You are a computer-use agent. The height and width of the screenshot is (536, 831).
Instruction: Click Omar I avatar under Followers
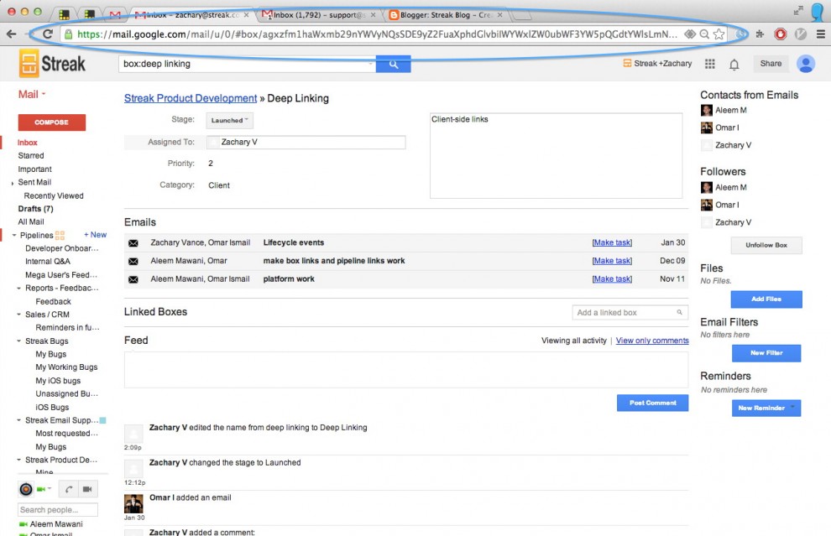click(x=707, y=205)
